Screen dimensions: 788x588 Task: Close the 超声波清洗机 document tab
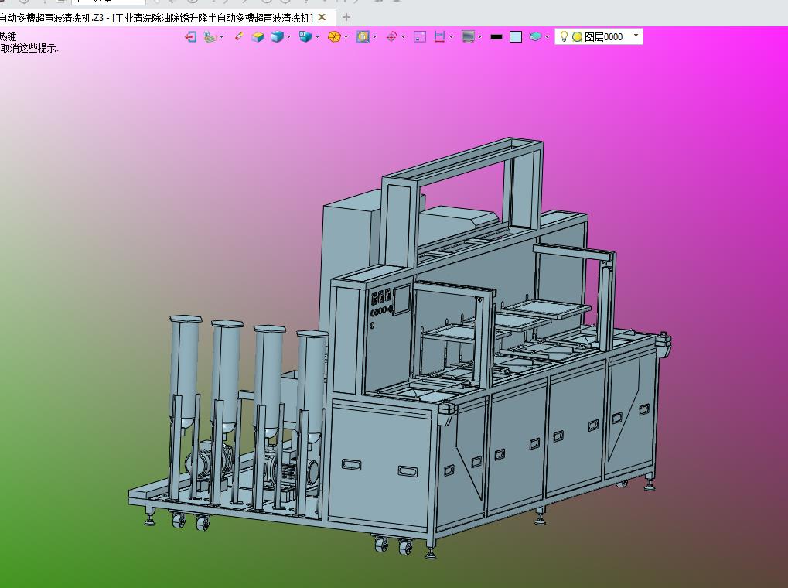(x=322, y=18)
